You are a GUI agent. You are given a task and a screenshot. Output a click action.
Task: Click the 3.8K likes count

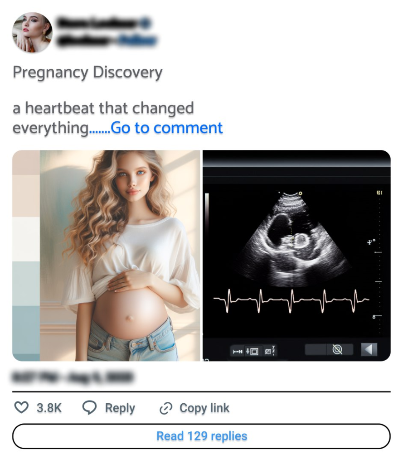(x=49, y=408)
